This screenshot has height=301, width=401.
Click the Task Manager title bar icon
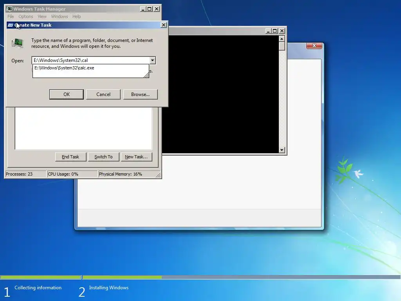[9, 9]
